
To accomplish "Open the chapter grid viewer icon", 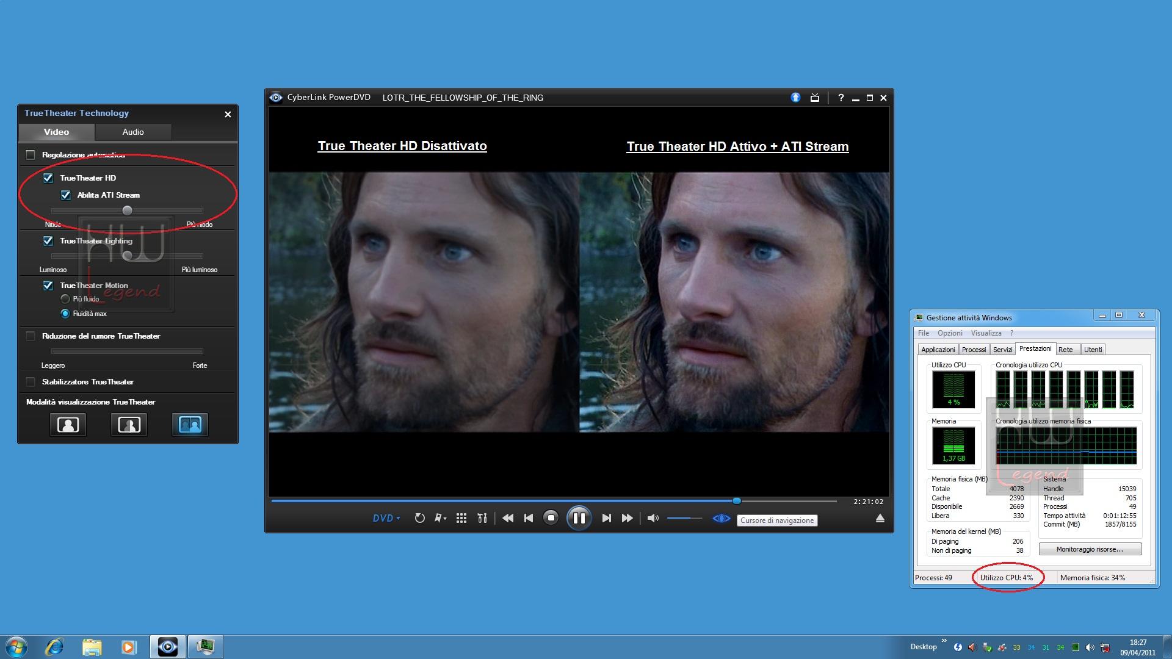I will 461,518.
